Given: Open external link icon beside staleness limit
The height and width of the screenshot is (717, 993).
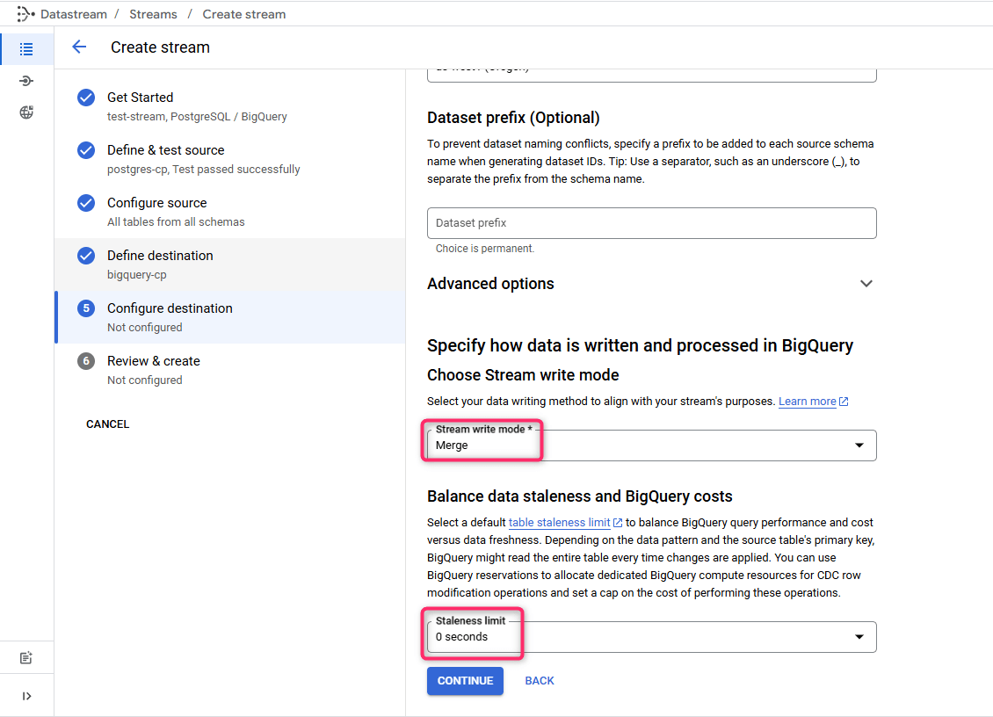Looking at the screenshot, I should (x=618, y=523).
